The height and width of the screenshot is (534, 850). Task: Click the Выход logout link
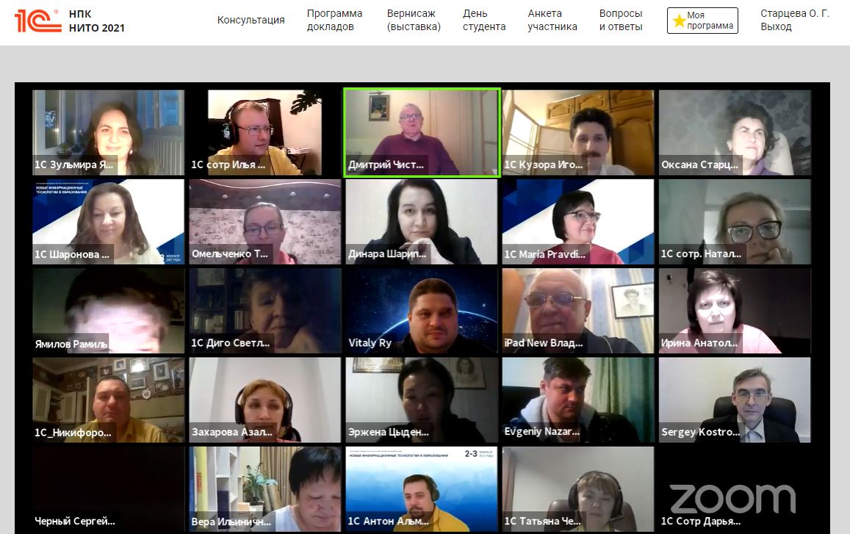coord(776,27)
